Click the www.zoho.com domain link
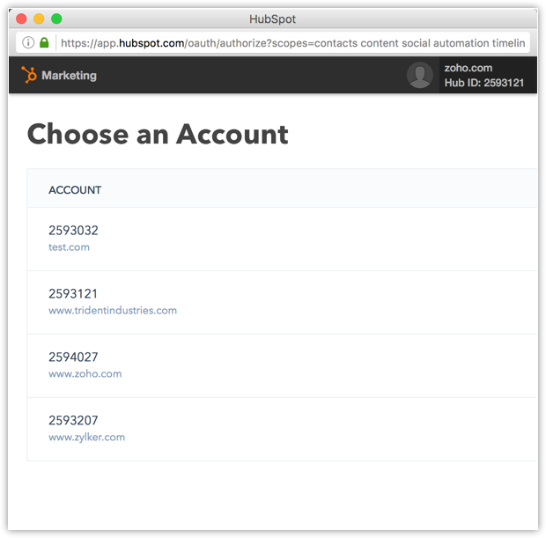 pos(85,374)
